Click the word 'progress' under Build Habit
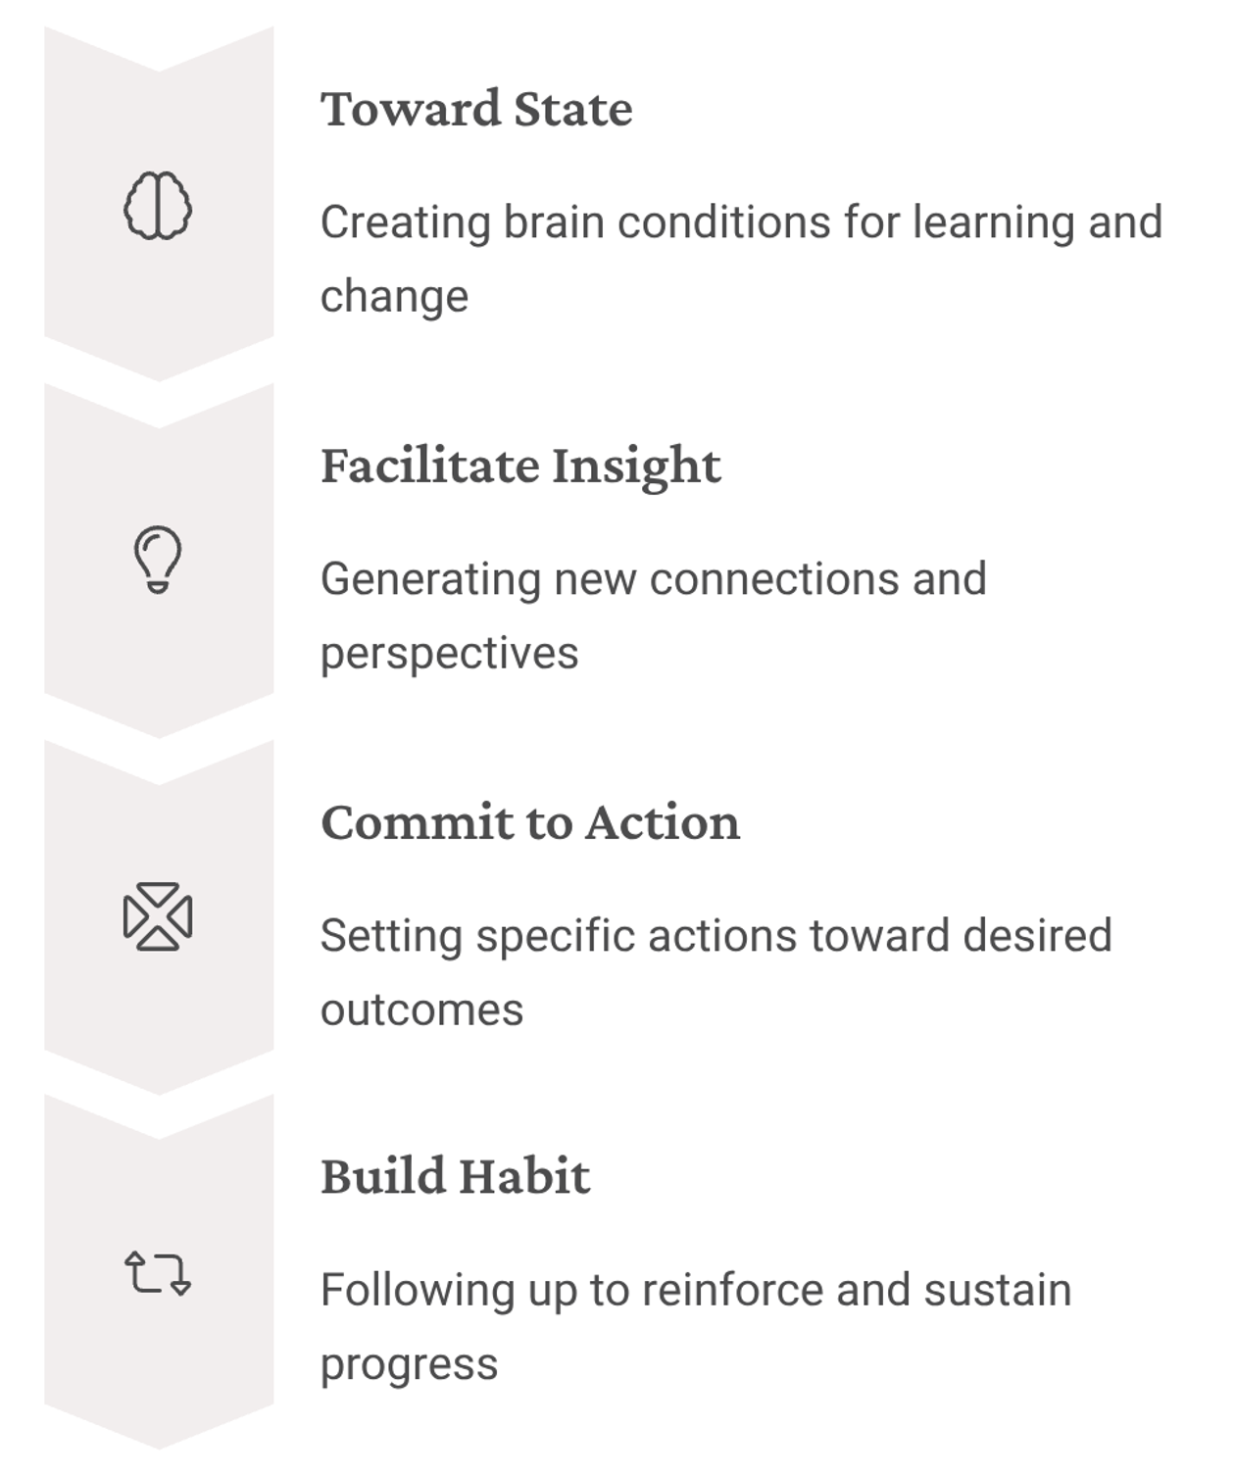 tap(409, 1365)
